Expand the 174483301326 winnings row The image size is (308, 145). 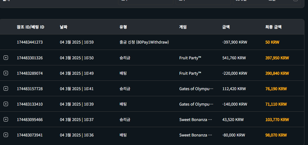[x=6, y=58]
